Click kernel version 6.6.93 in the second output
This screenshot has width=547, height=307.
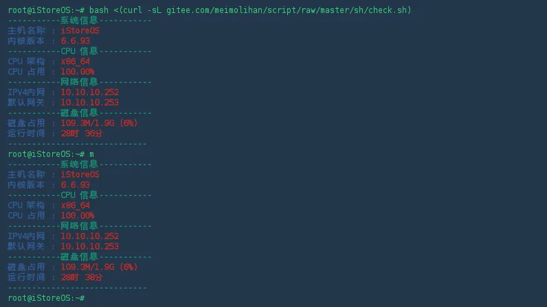(x=75, y=185)
